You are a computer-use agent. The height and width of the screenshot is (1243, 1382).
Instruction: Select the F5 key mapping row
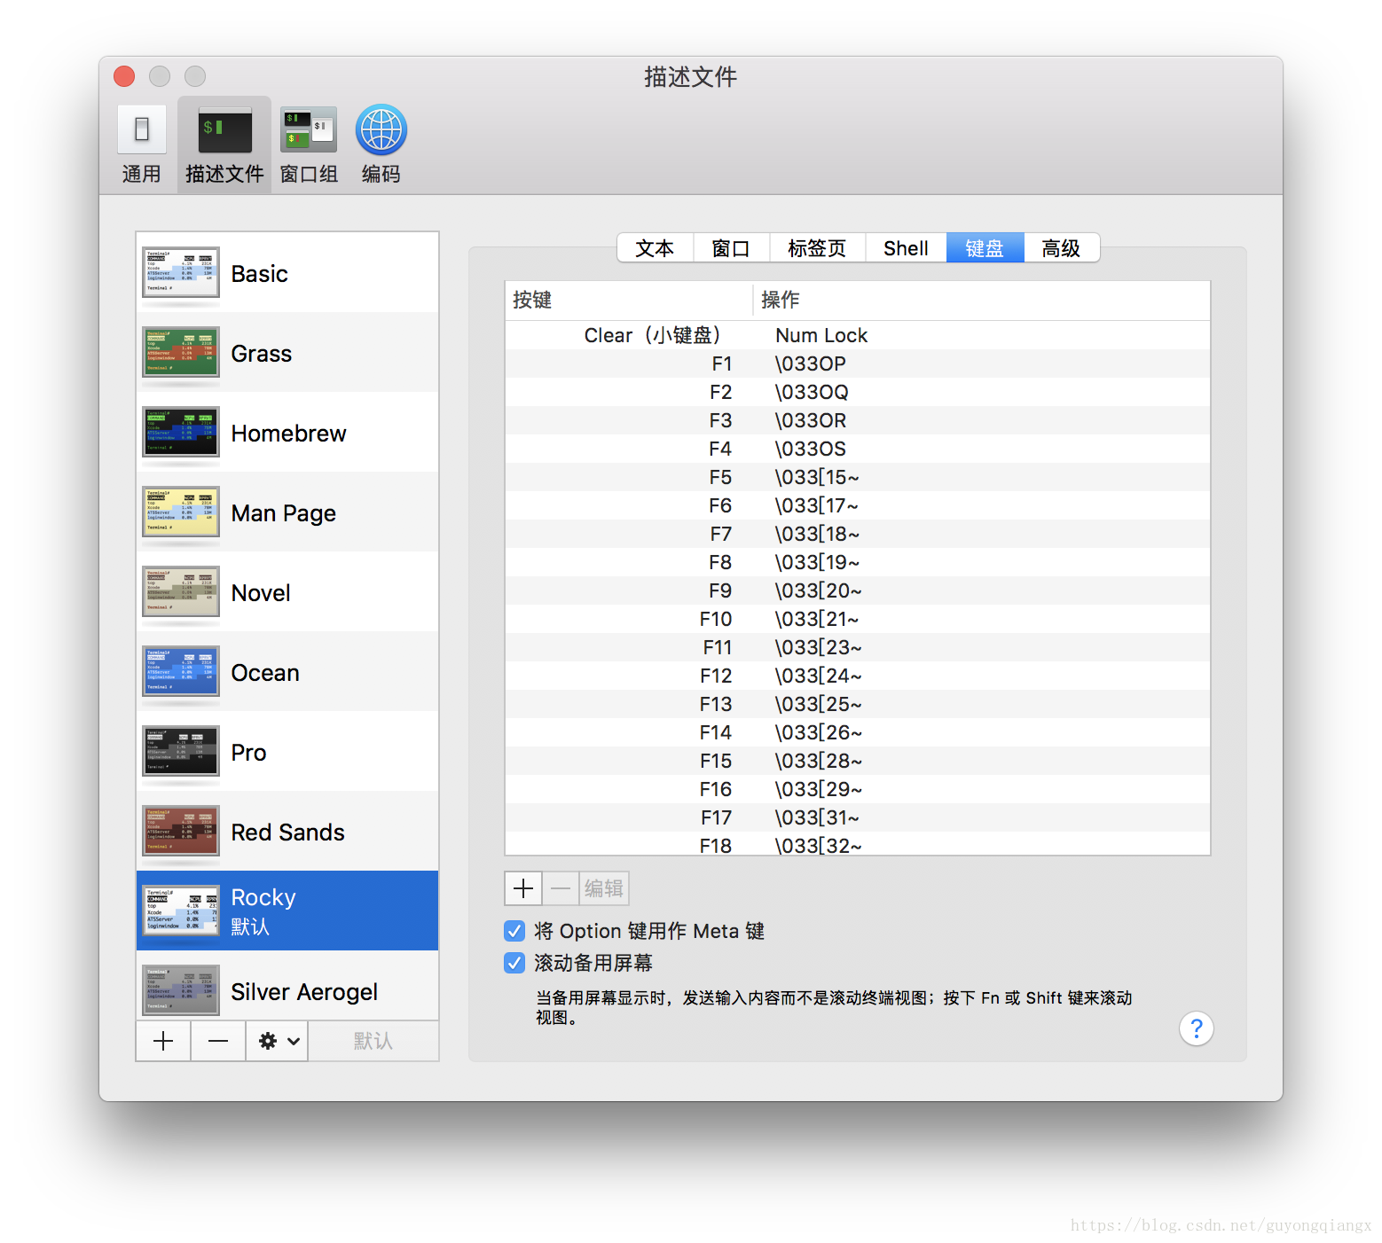[858, 477]
